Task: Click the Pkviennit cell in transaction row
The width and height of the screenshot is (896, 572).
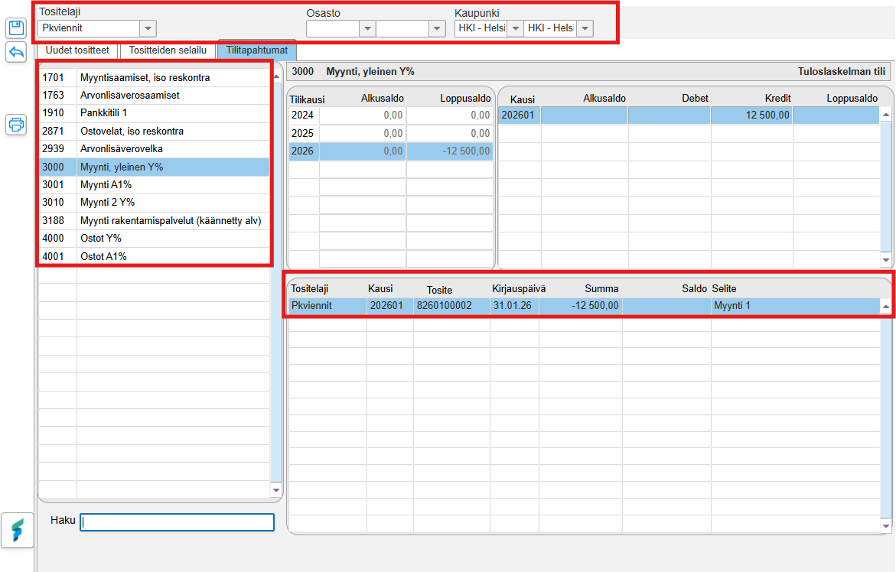Action: coord(327,306)
